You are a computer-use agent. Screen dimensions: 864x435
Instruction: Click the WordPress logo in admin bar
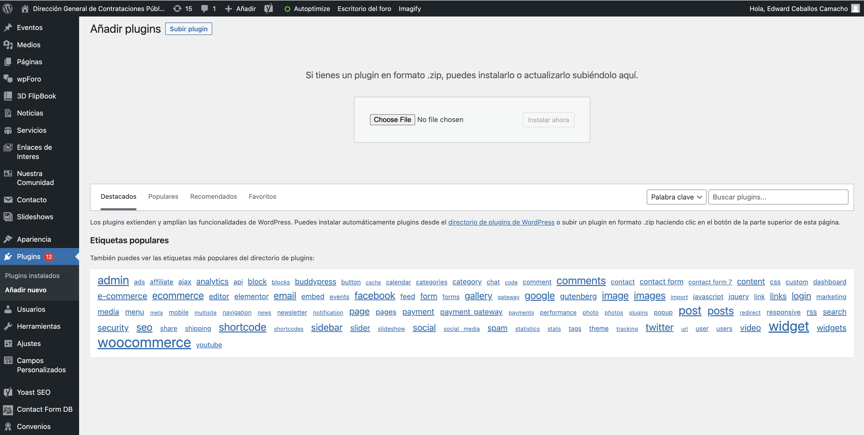tap(7, 9)
